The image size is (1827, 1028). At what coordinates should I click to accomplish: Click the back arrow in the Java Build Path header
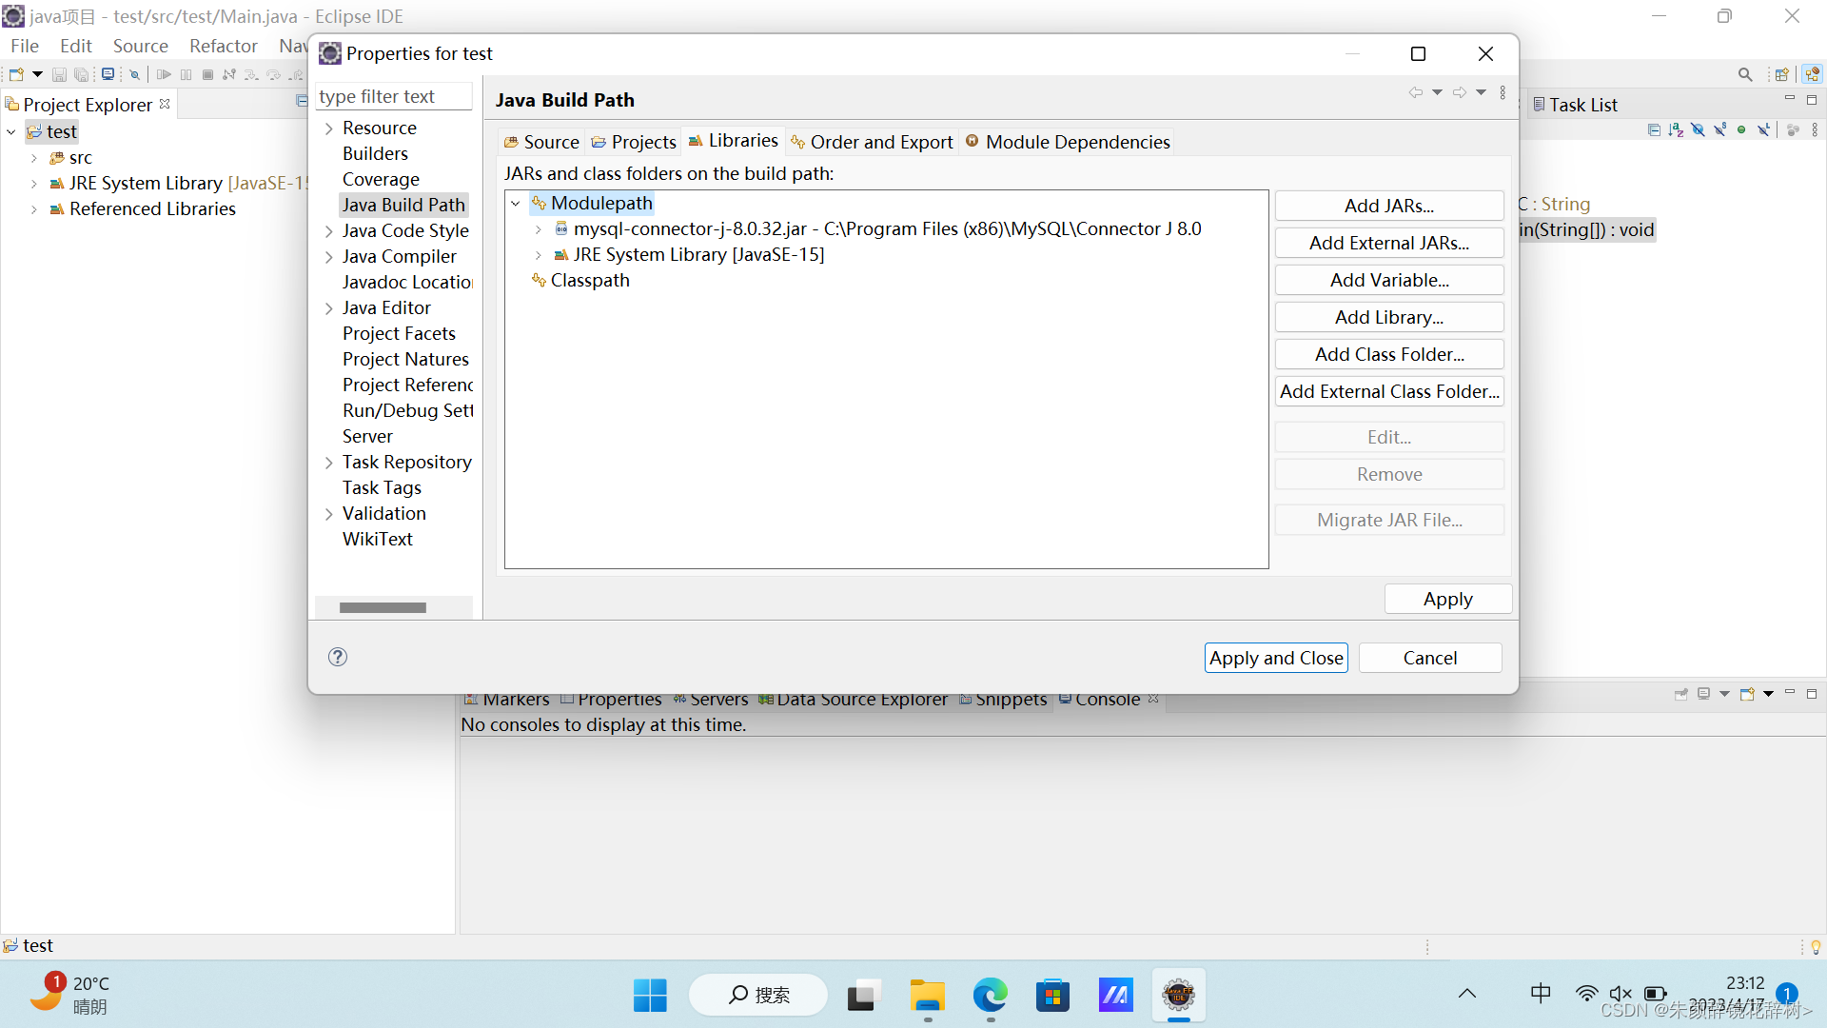click(x=1415, y=93)
